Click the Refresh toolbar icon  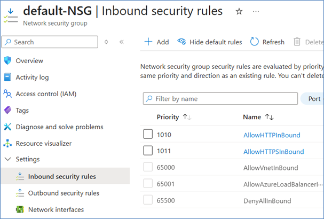[255, 42]
